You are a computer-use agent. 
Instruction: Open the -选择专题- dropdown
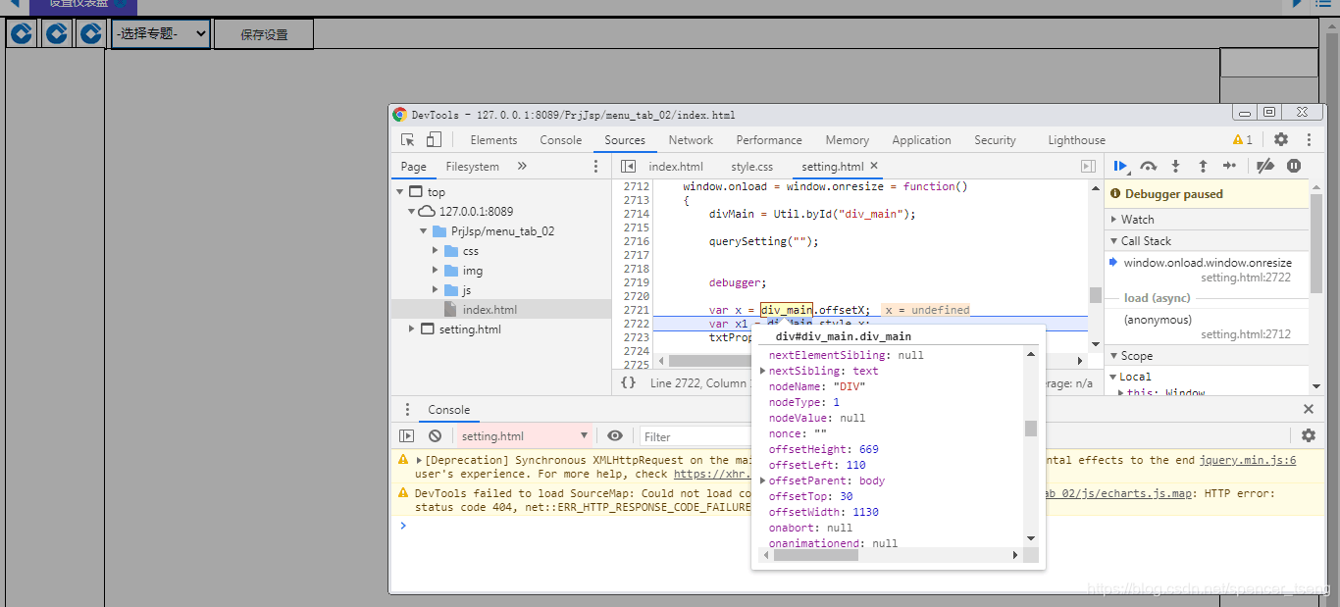click(x=160, y=32)
